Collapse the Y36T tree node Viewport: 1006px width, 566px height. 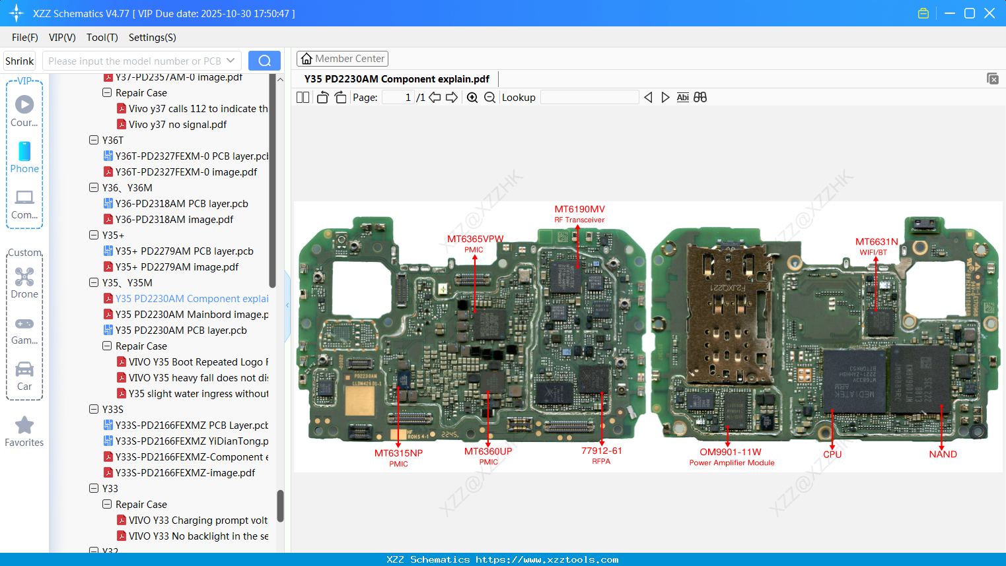click(94, 140)
